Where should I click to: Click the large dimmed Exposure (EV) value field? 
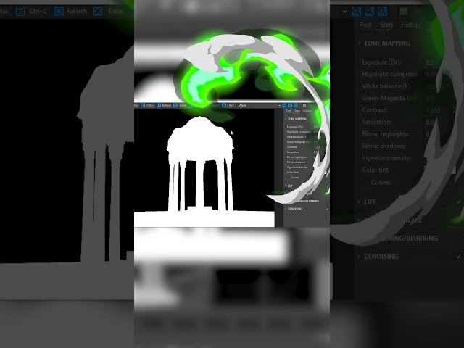(x=439, y=62)
